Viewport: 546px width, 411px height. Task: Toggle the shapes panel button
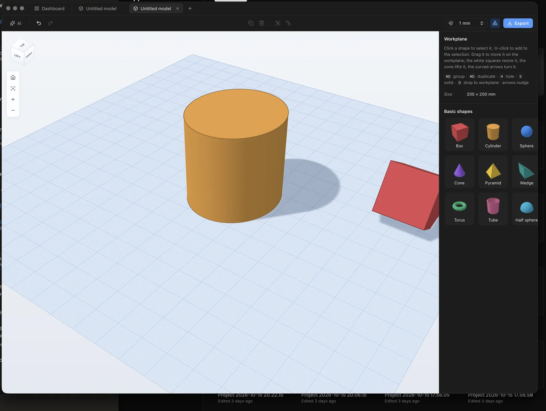point(495,23)
